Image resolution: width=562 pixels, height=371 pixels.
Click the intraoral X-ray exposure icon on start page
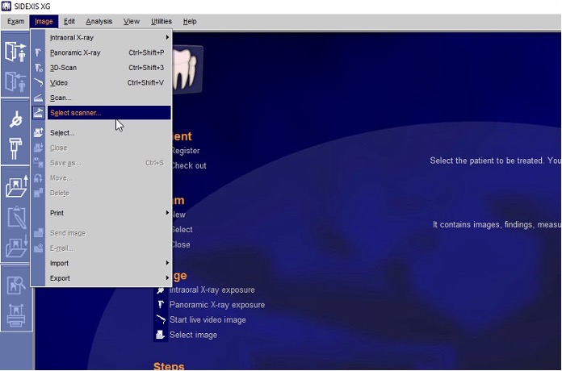160,290
